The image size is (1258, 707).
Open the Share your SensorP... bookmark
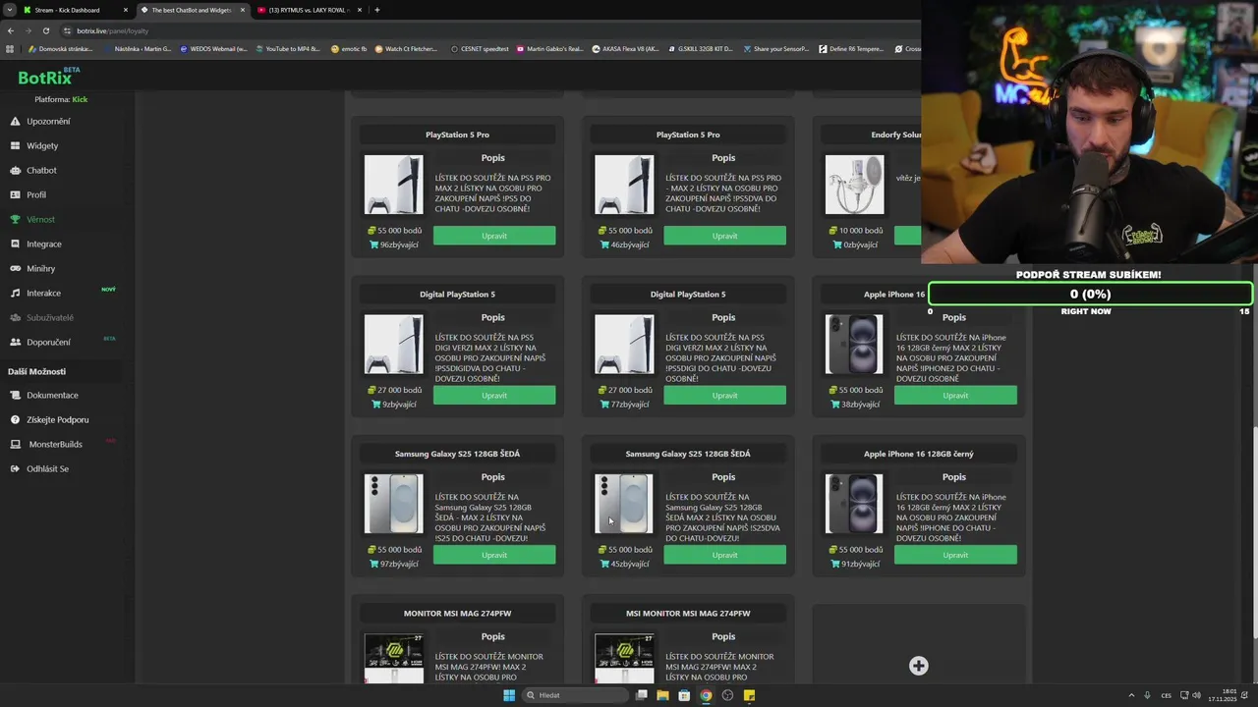pyautogui.click(x=776, y=48)
